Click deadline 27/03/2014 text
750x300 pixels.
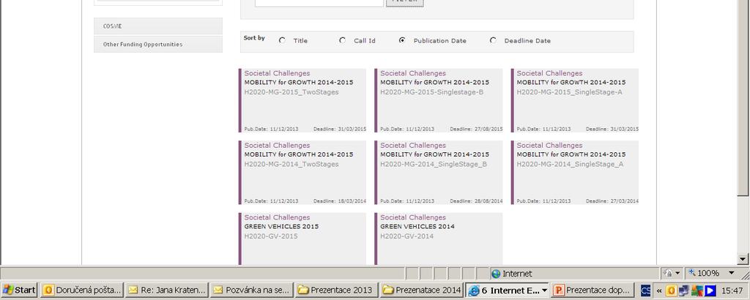click(612, 201)
